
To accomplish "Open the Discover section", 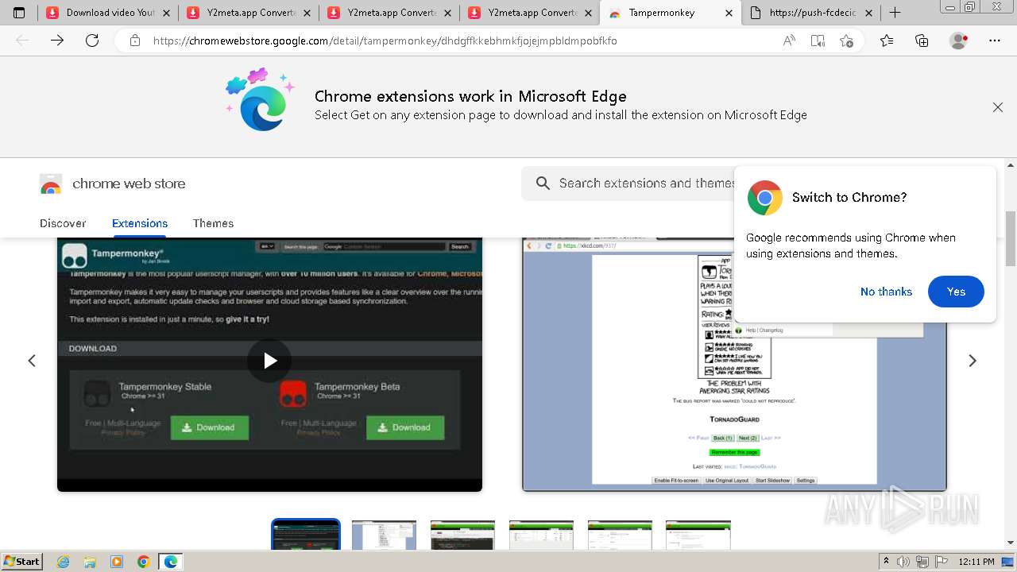I will 63,223.
